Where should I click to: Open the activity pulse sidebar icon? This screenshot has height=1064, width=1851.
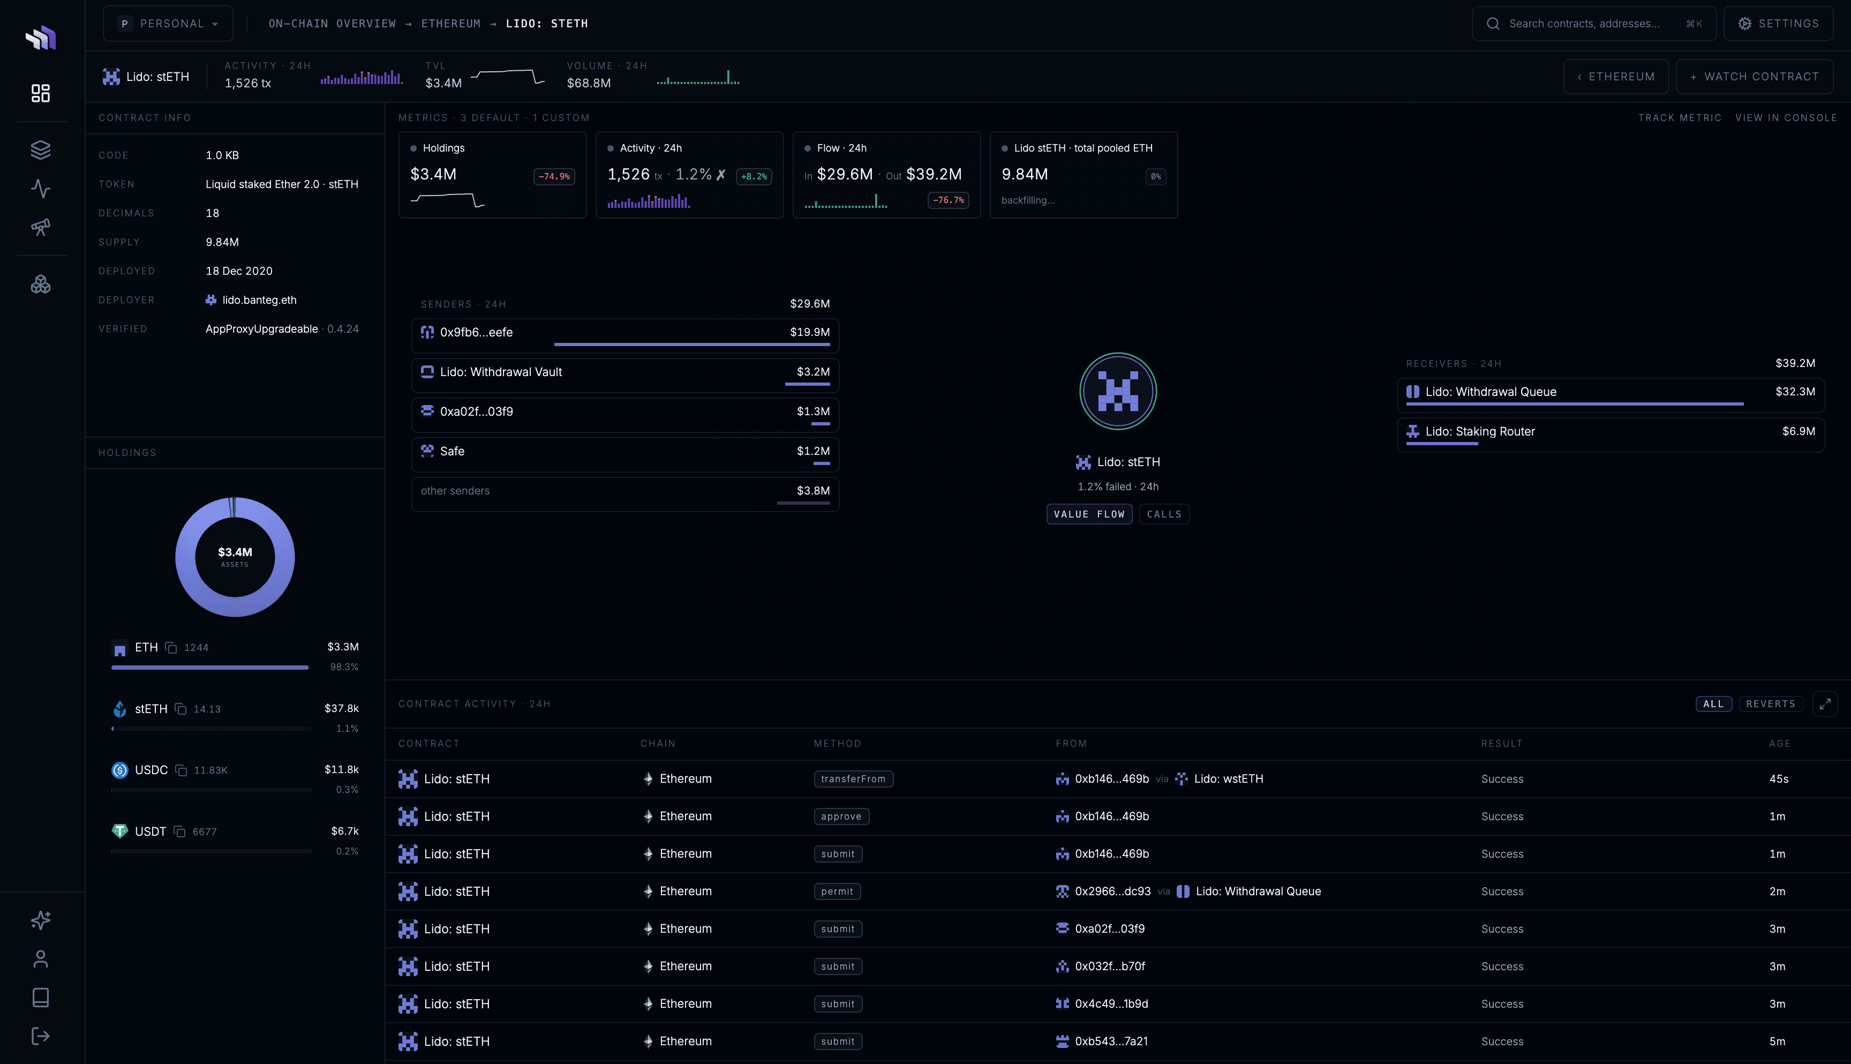click(x=41, y=189)
